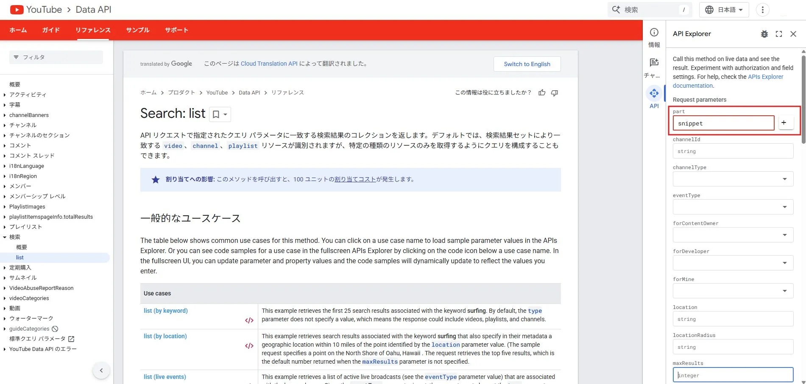Open the eventType dropdown
Viewport: 806px width, 384px height.
pyautogui.click(x=733, y=207)
